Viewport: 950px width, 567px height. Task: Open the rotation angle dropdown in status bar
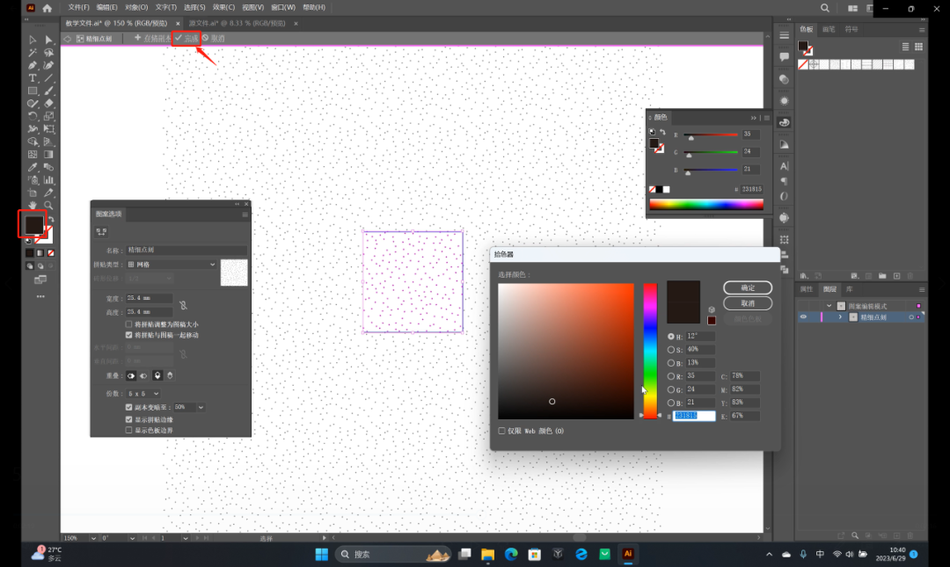point(131,538)
